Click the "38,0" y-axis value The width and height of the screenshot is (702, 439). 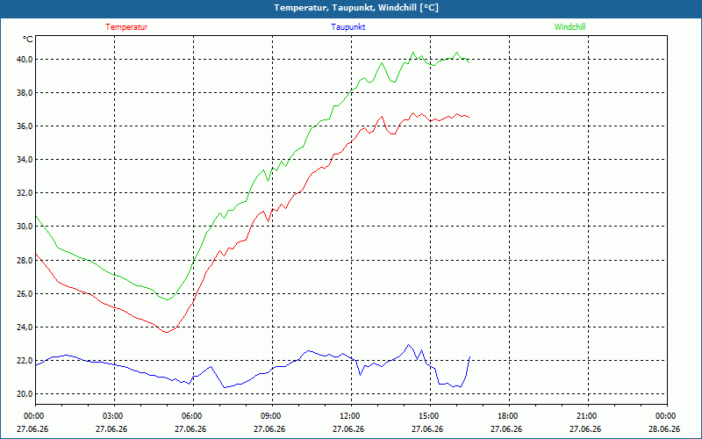[25, 93]
